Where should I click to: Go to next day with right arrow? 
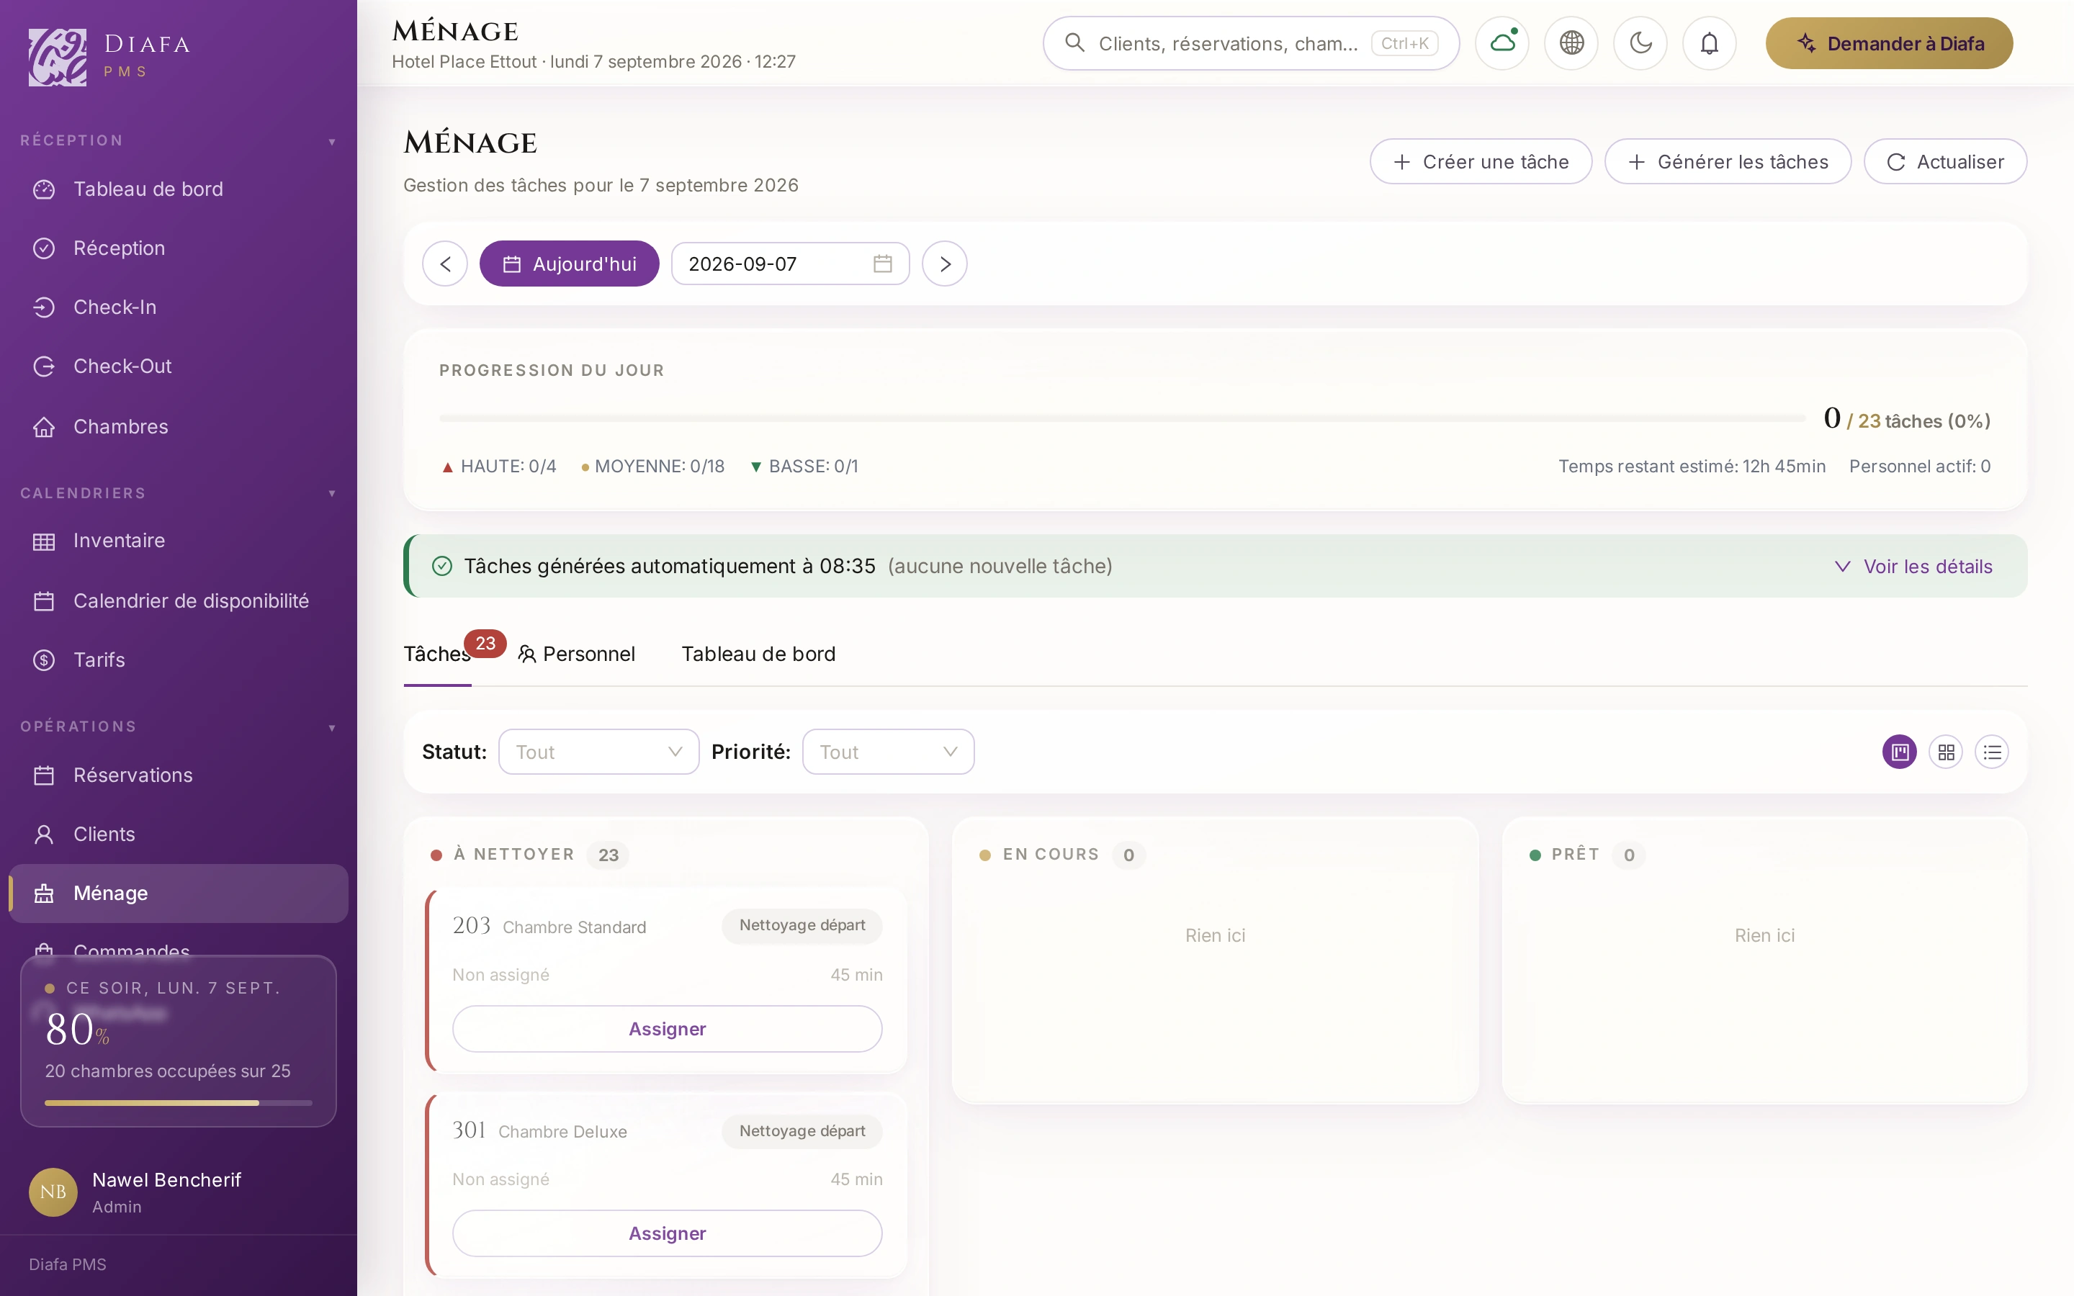pos(944,264)
